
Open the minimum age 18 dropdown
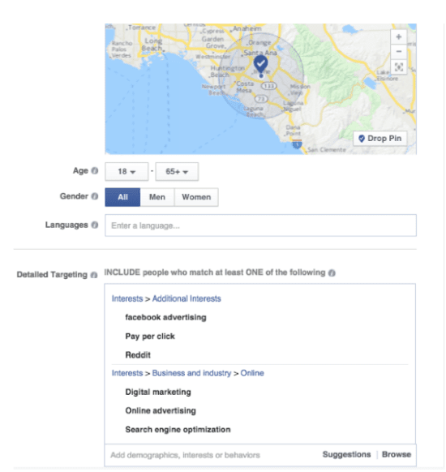point(127,172)
